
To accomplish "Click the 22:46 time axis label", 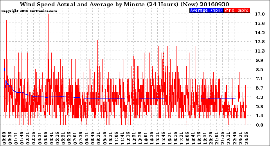I will pos(234,138).
